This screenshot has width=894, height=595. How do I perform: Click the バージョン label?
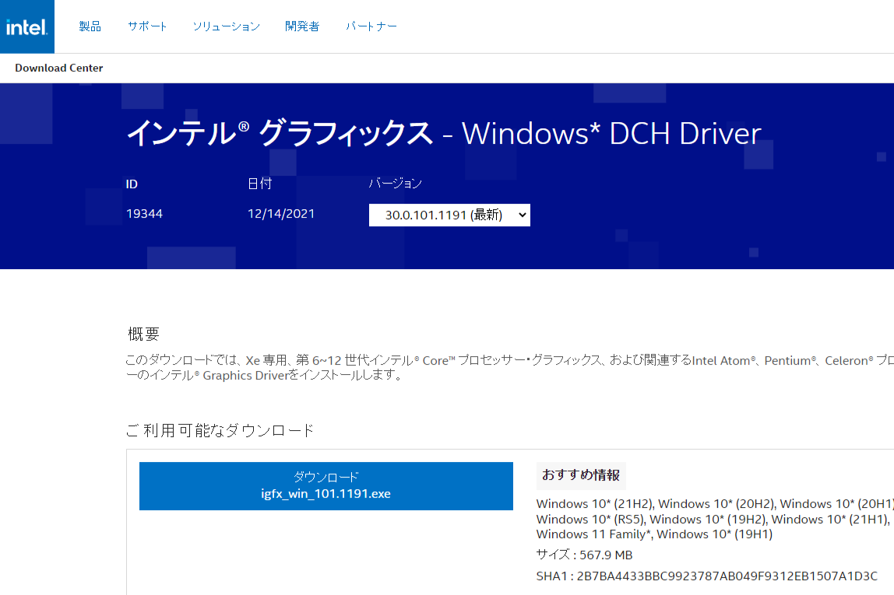395,184
